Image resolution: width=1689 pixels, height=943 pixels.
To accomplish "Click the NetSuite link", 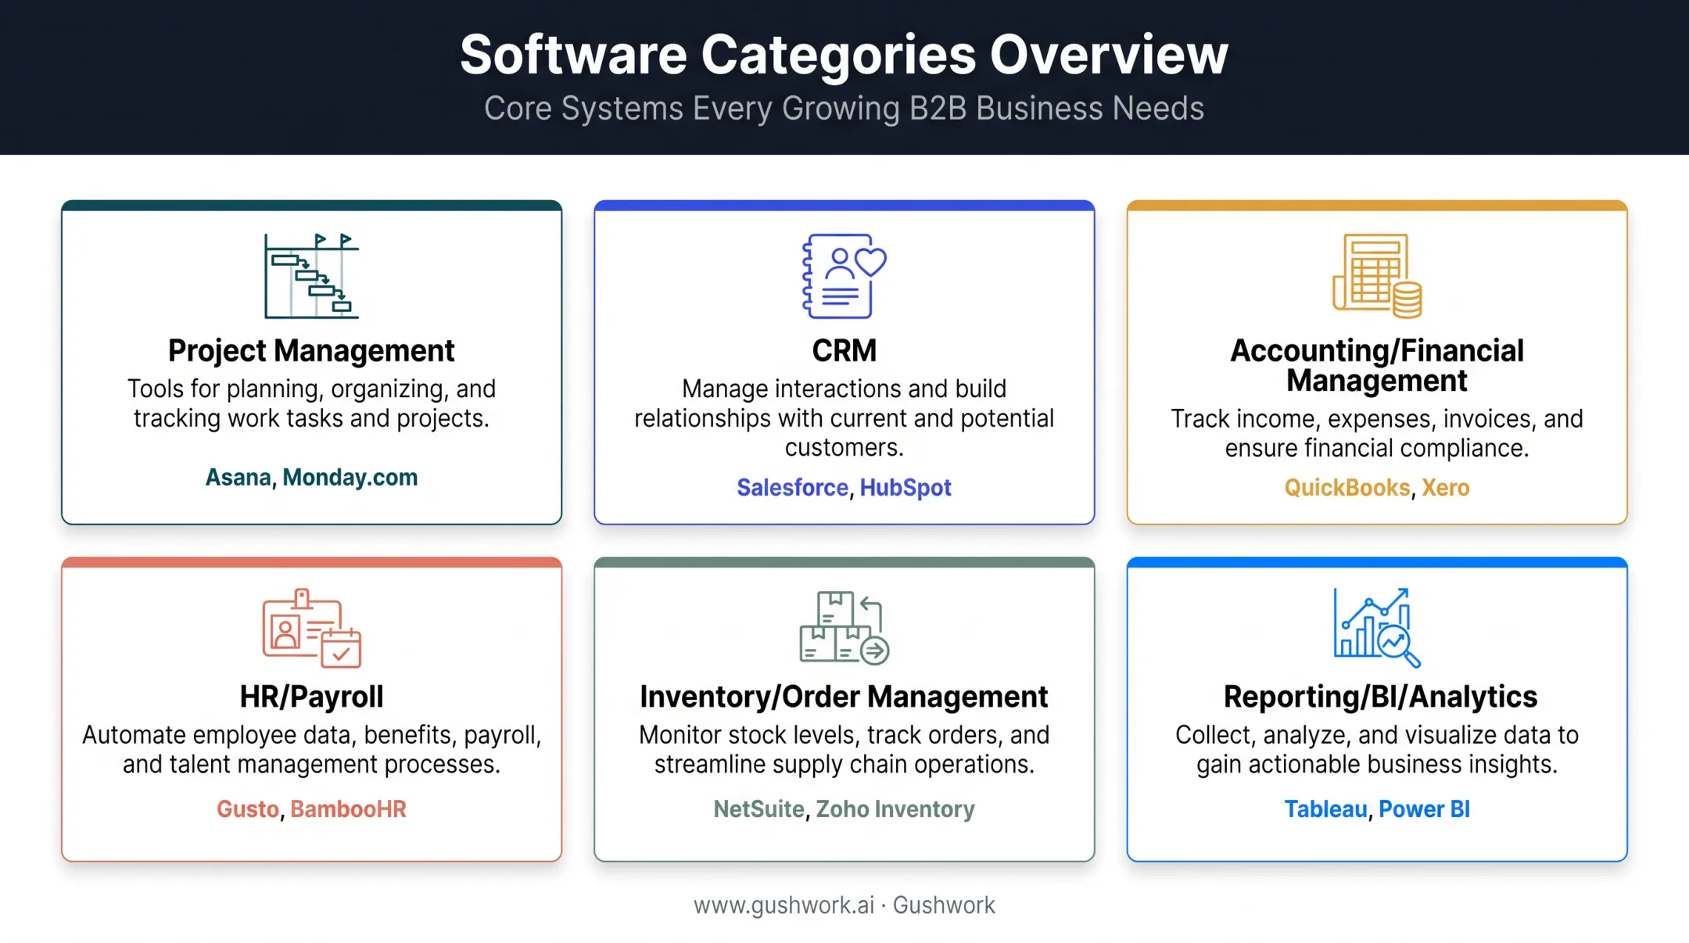I will (758, 809).
